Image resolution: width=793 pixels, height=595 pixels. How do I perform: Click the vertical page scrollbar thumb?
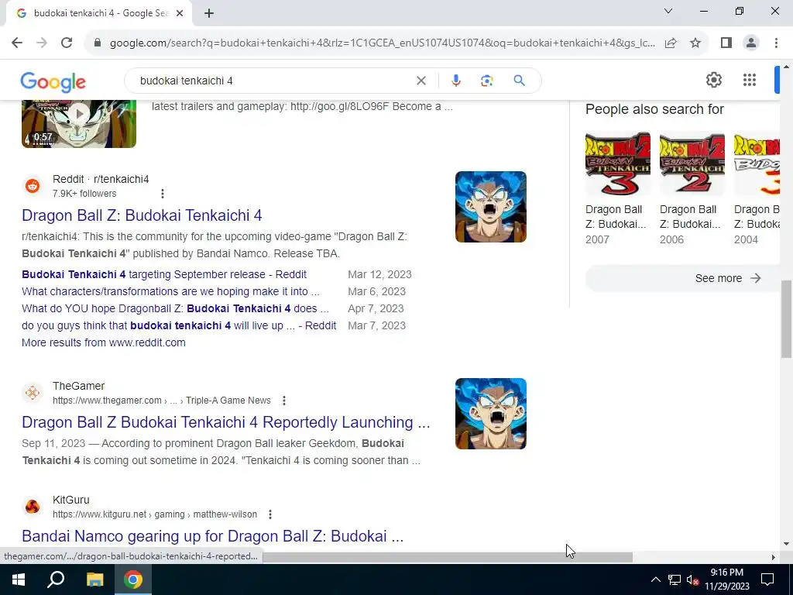click(786, 318)
